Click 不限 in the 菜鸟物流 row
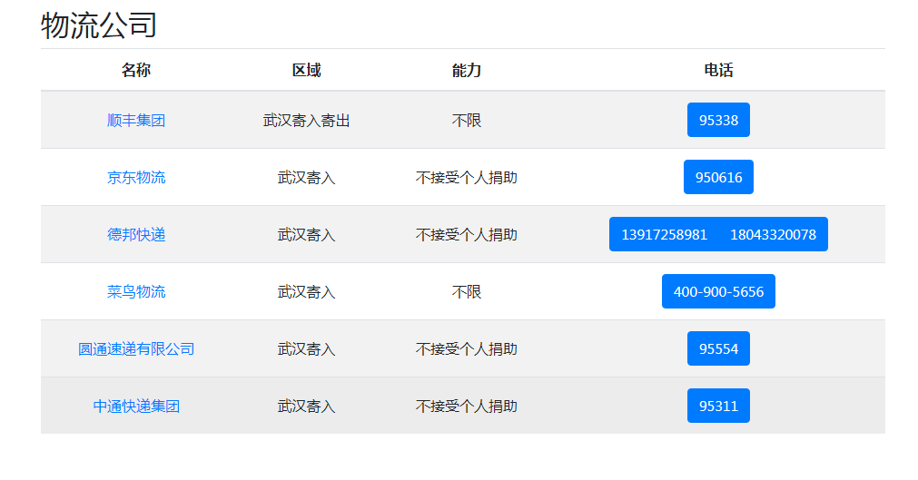The height and width of the screenshot is (480, 918). pyautogui.click(x=466, y=291)
